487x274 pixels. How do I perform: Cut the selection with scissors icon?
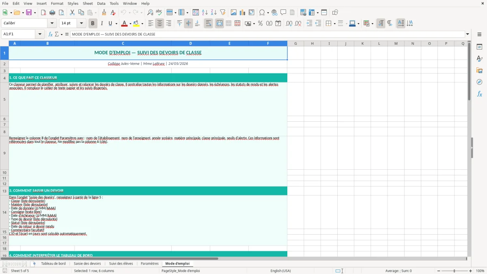pyautogui.click(x=72, y=13)
